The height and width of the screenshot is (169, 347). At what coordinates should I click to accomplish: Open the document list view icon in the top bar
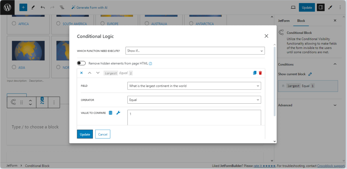(62, 7)
